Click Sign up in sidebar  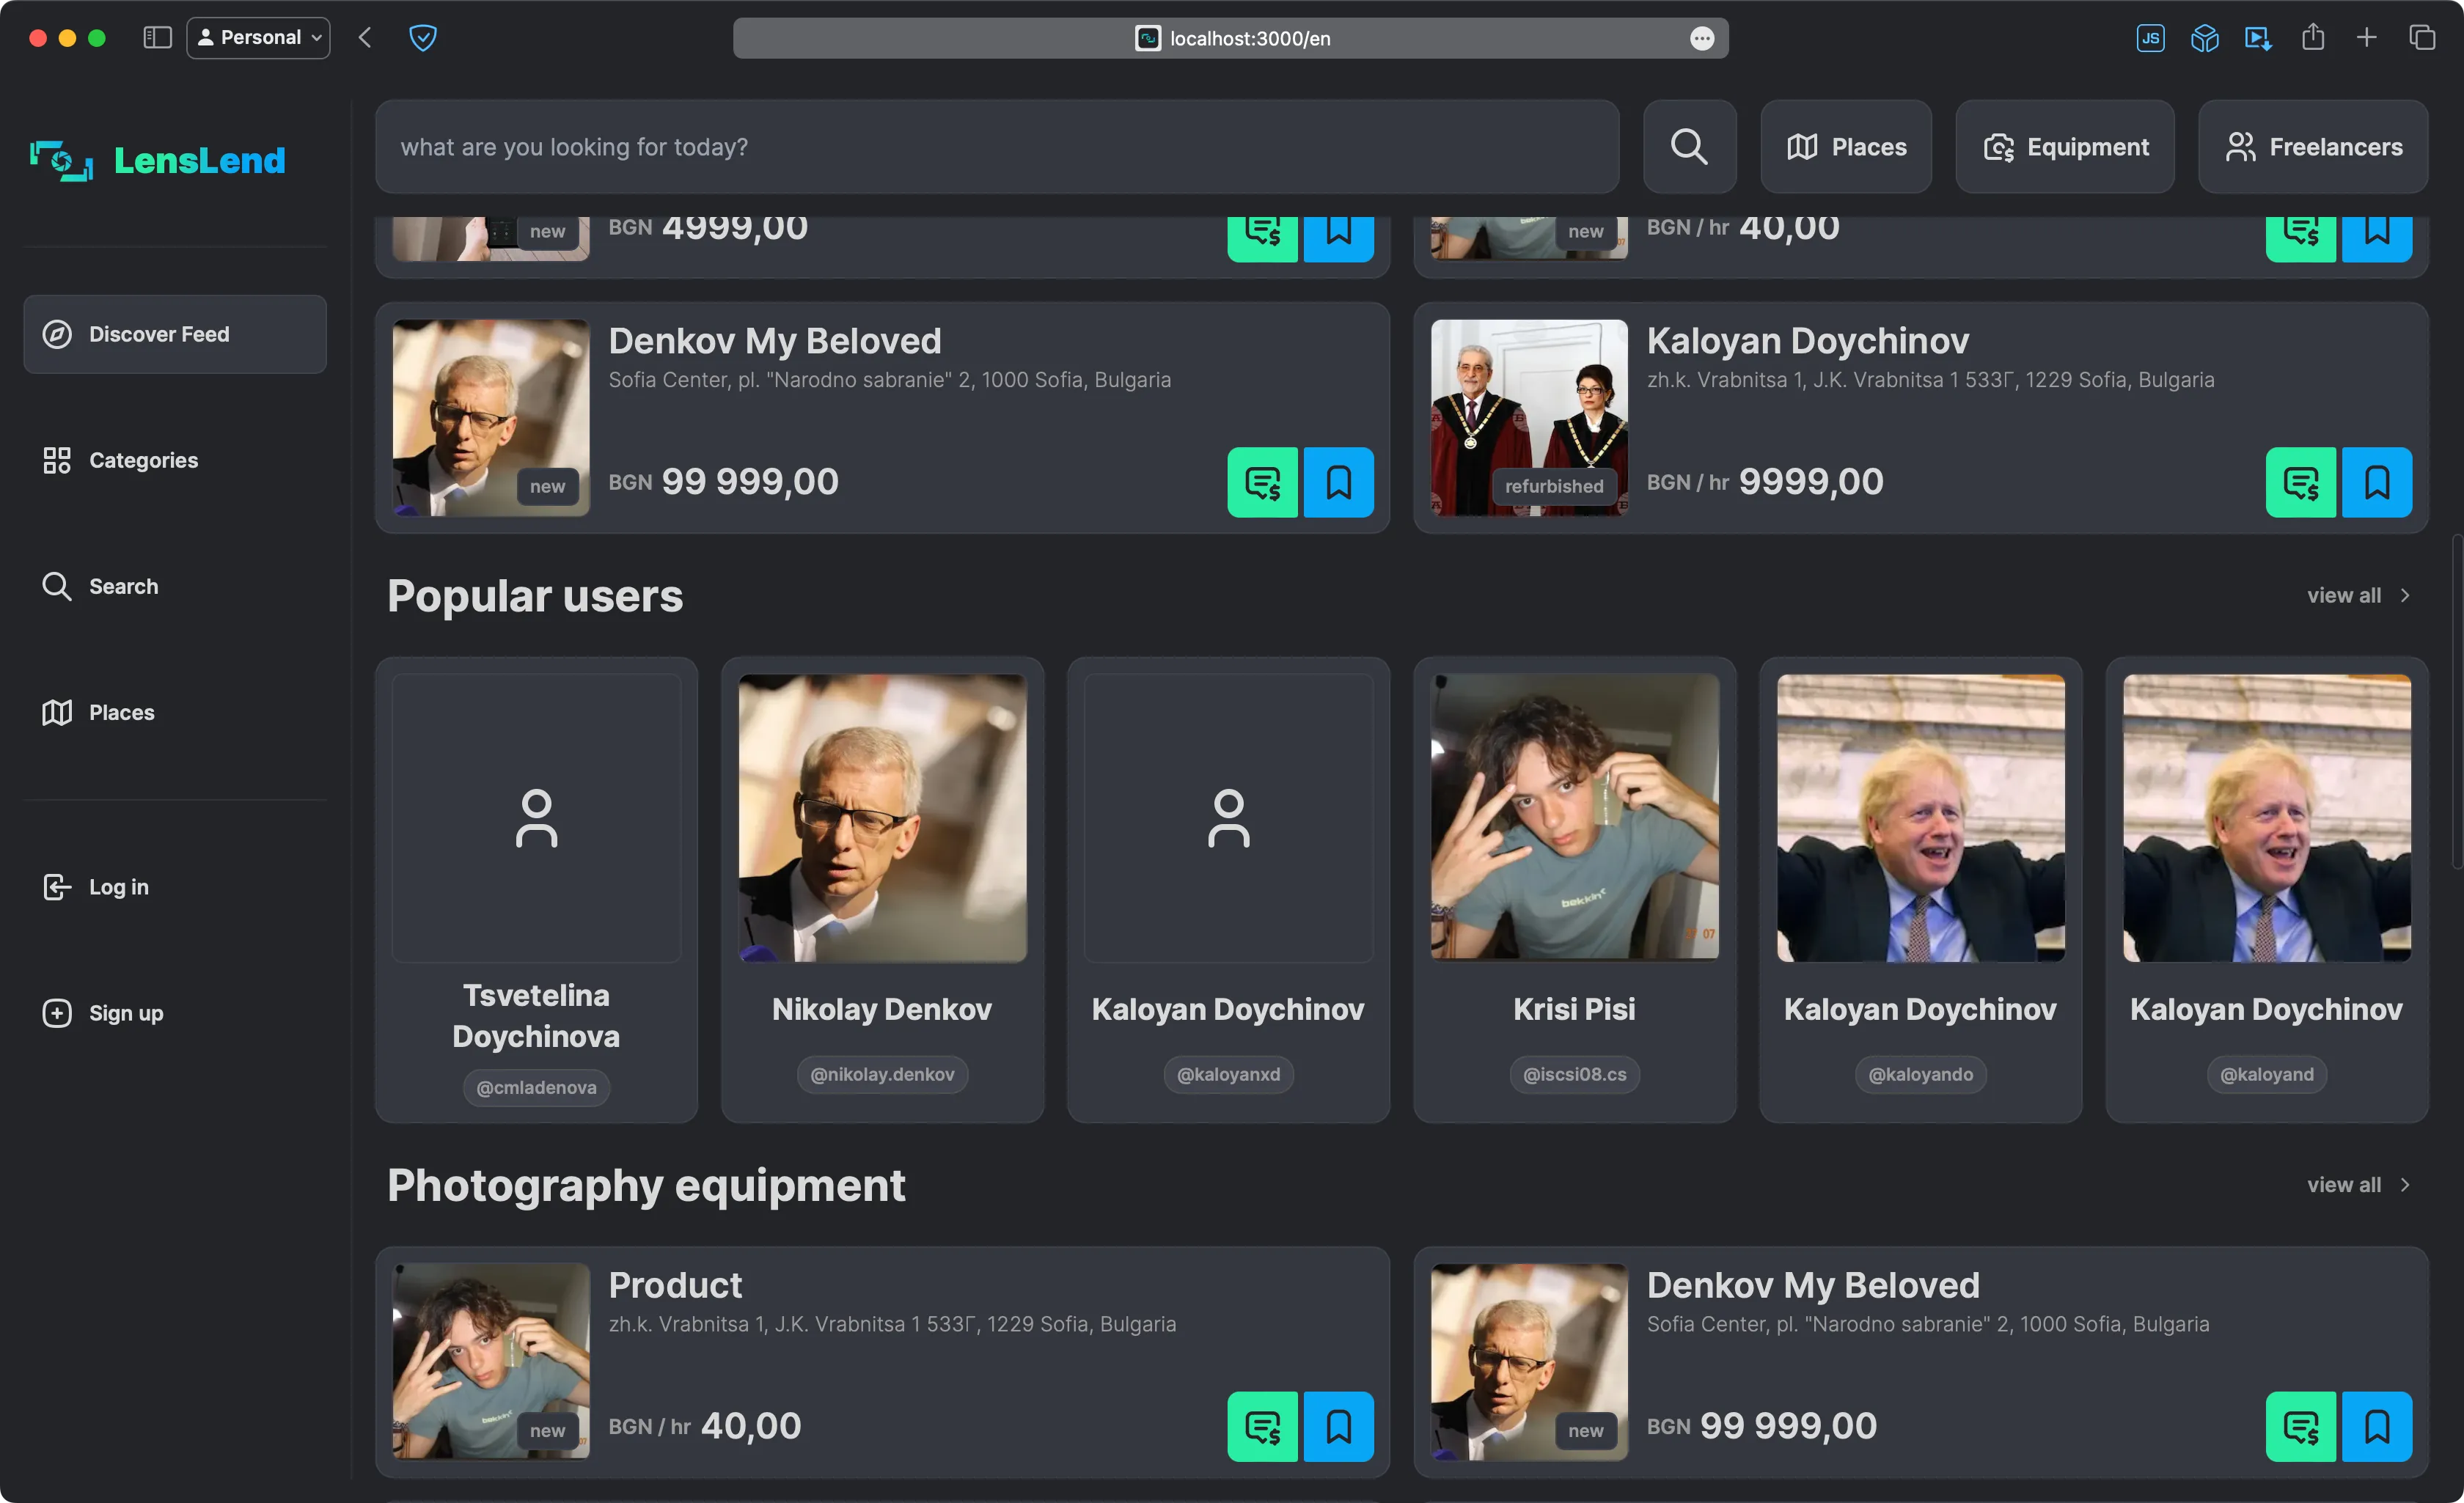click(175, 1013)
